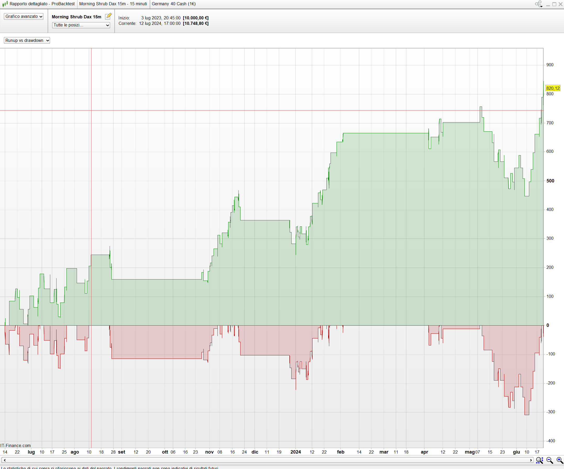Screen dimensions: 564x469
Task: Click the scrollbar left arrow
Action: [x=4, y=460]
